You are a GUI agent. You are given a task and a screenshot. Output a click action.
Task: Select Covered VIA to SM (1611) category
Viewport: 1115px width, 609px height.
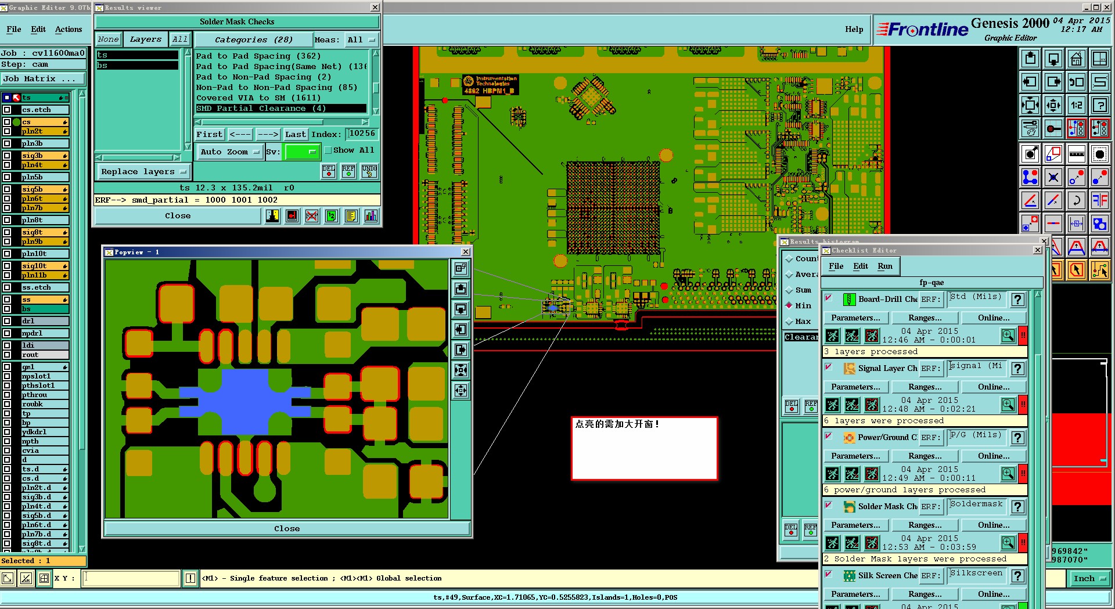click(x=281, y=98)
